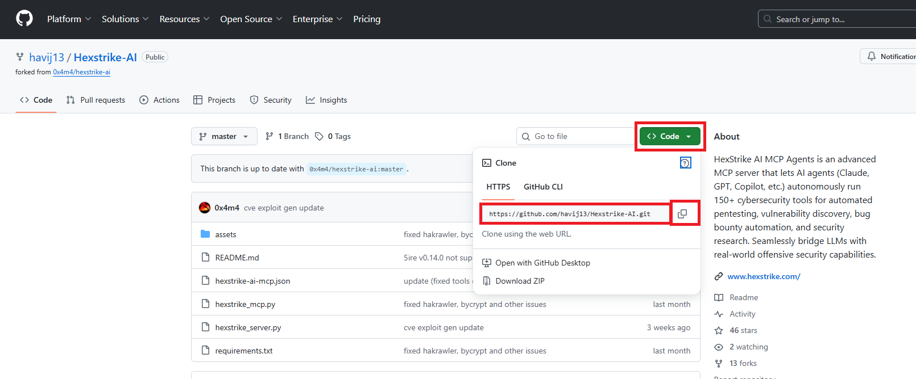Toggle the green Code dropdown button

click(x=669, y=136)
